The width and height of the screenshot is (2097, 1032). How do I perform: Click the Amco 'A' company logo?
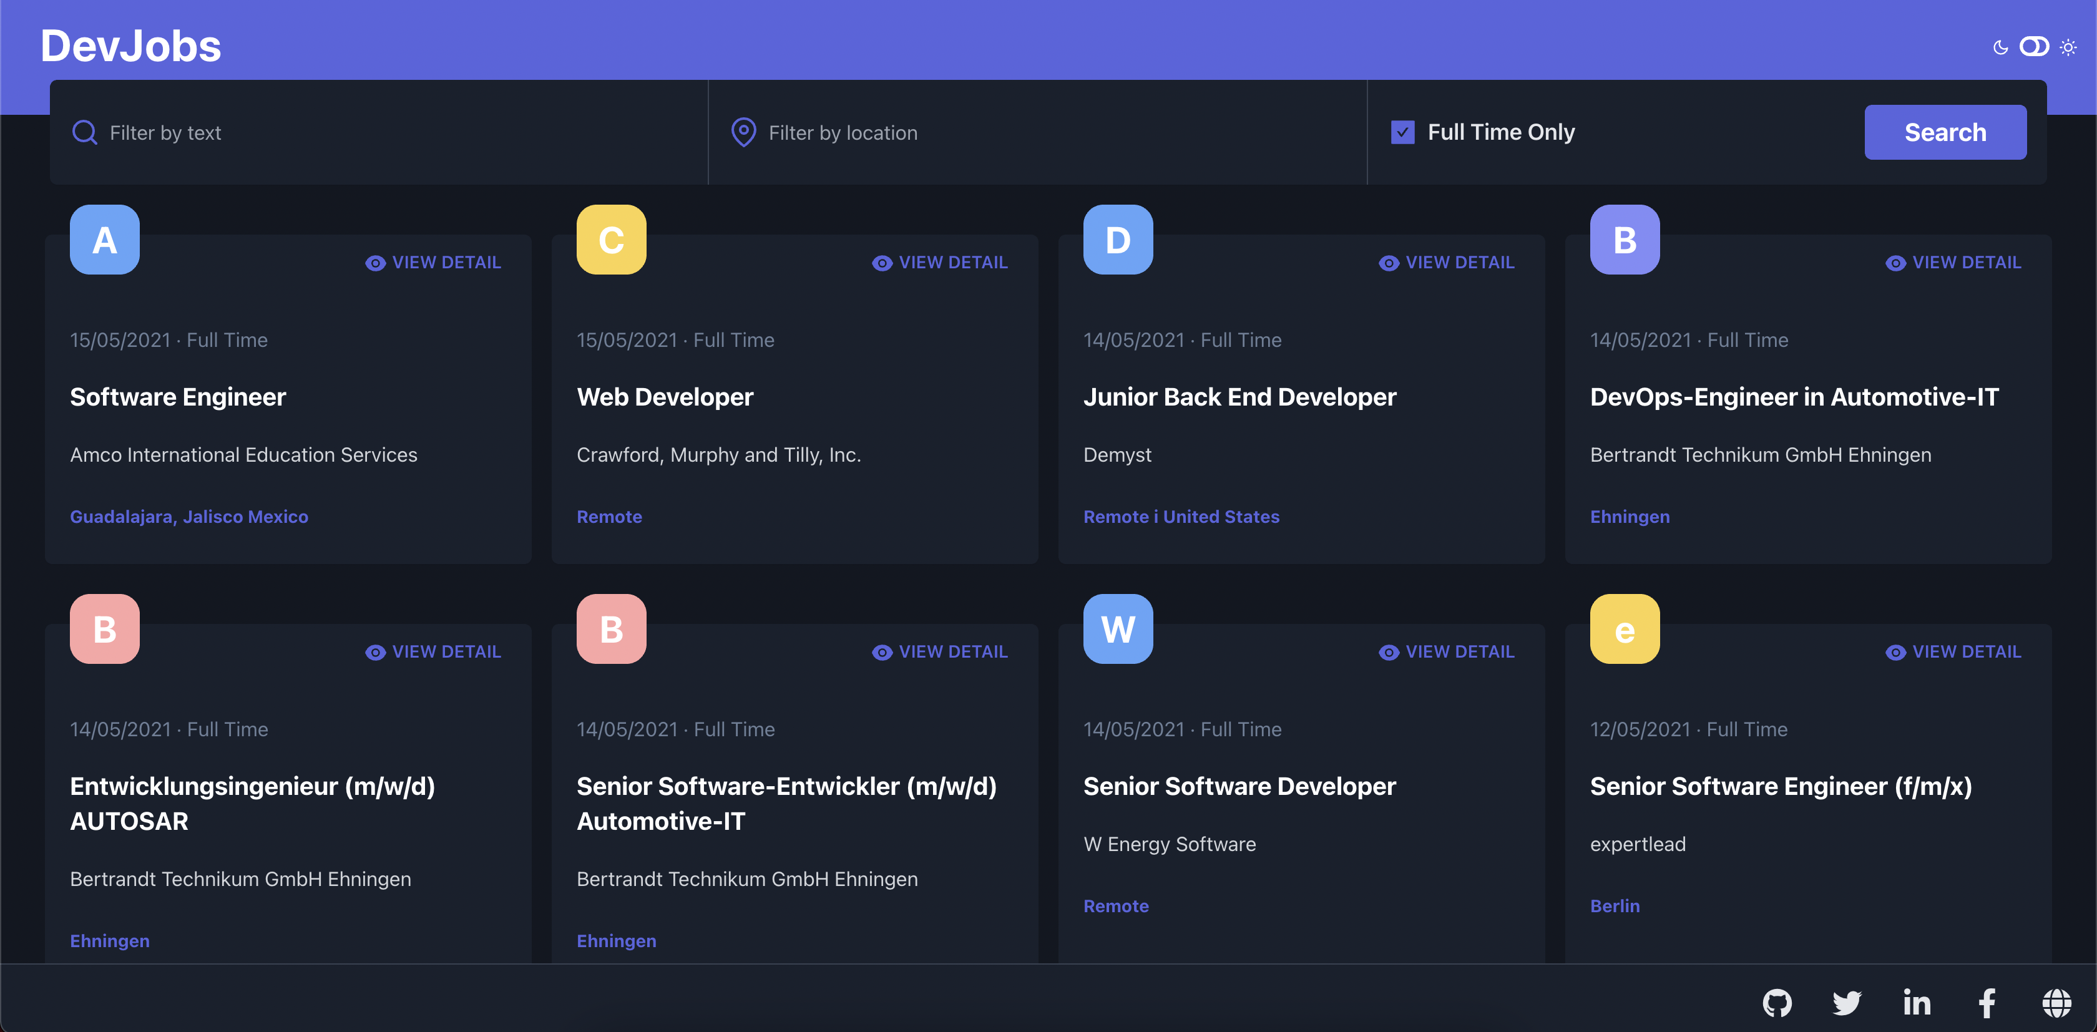[x=104, y=239]
